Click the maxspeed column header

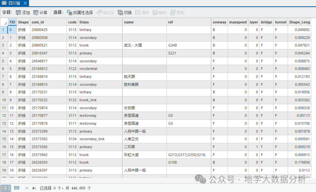point(238,22)
